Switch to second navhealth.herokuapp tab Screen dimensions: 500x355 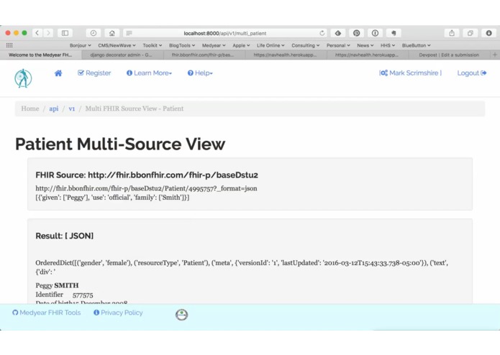(x=367, y=55)
